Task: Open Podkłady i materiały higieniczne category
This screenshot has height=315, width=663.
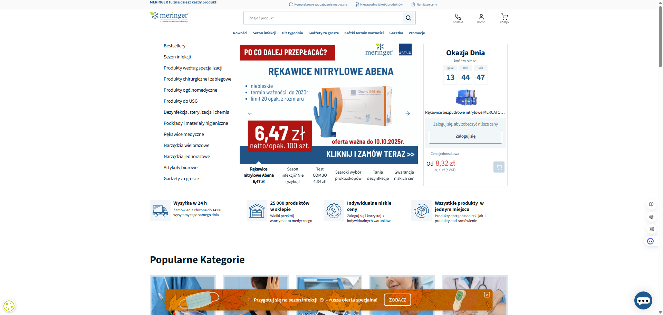Action: (x=196, y=123)
